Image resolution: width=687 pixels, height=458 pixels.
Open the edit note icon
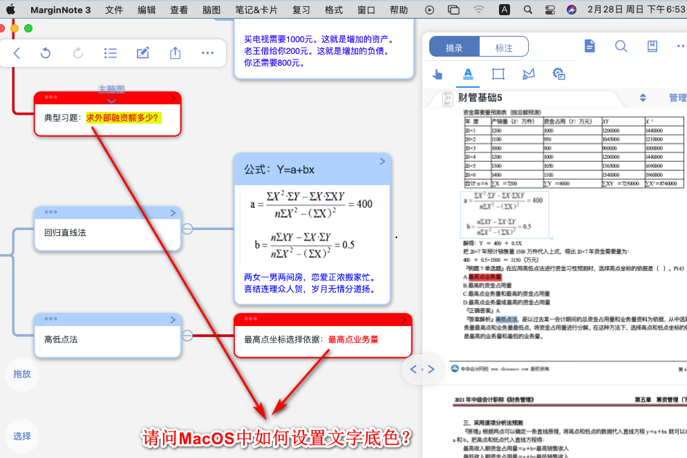click(x=143, y=53)
